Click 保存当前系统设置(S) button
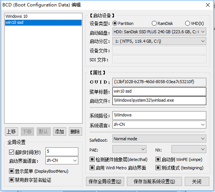 (x=154, y=181)
